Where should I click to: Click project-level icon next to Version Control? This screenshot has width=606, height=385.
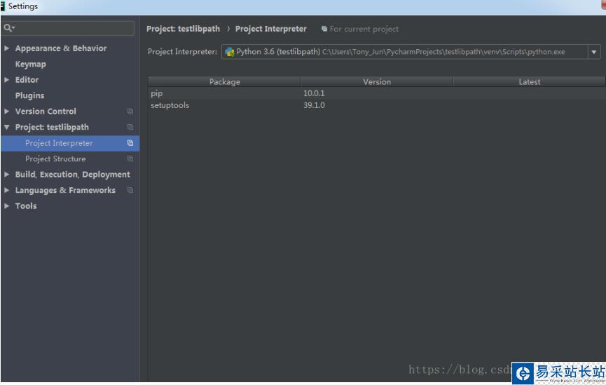(130, 112)
